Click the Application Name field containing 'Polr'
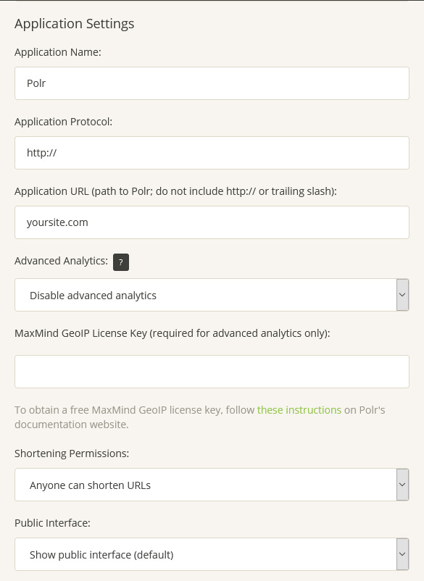424x581 pixels. tap(212, 83)
